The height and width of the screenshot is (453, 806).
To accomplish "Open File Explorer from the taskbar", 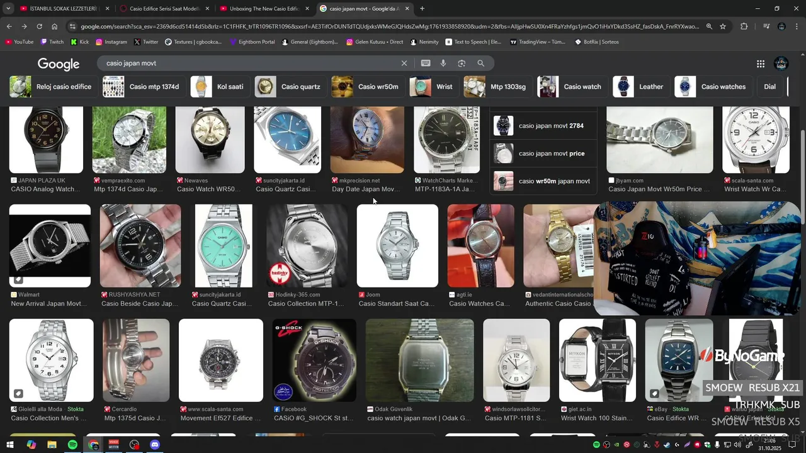I will (x=52, y=445).
